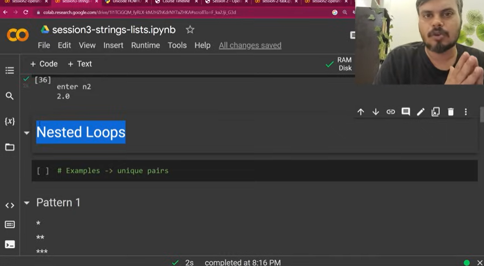Screen dimensions: 484x266
Task: Click the output value 2.0
Action: pos(63,96)
